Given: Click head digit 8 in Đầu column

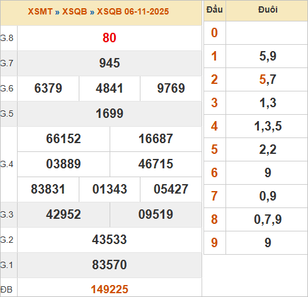Looking at the screenshot, I should click(x=214, y=219).
